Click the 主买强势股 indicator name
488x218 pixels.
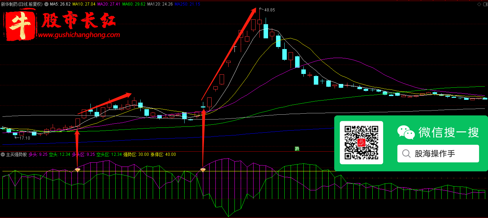point(16,154)
